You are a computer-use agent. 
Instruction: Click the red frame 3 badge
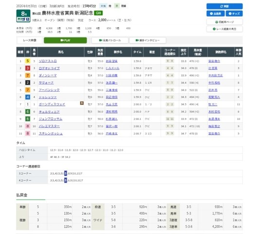[x=28, y=68]
